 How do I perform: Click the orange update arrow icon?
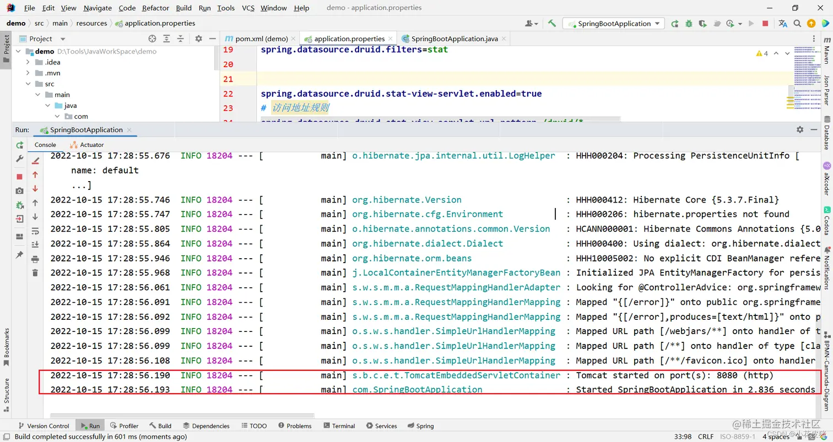click(811, 23)
